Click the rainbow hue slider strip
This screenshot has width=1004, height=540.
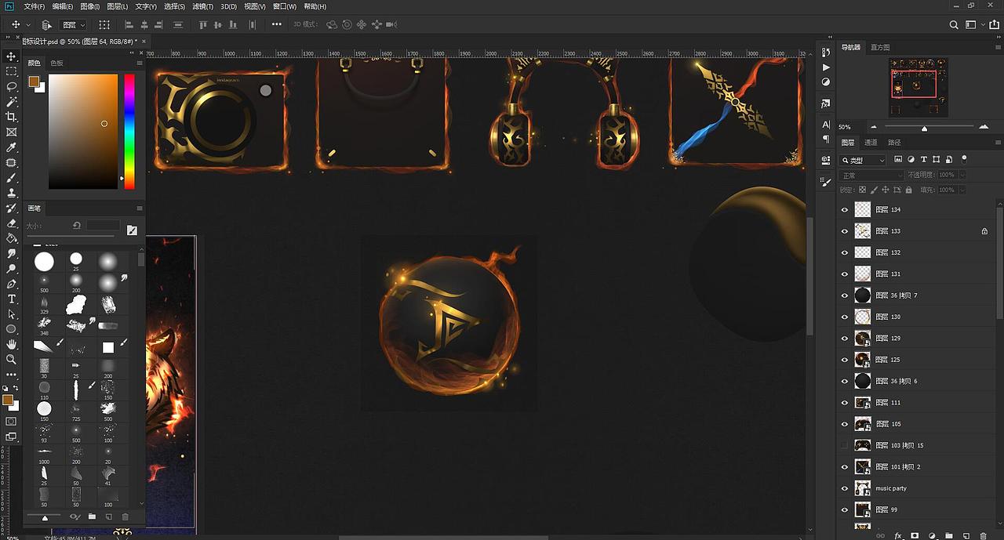[129, 132]
